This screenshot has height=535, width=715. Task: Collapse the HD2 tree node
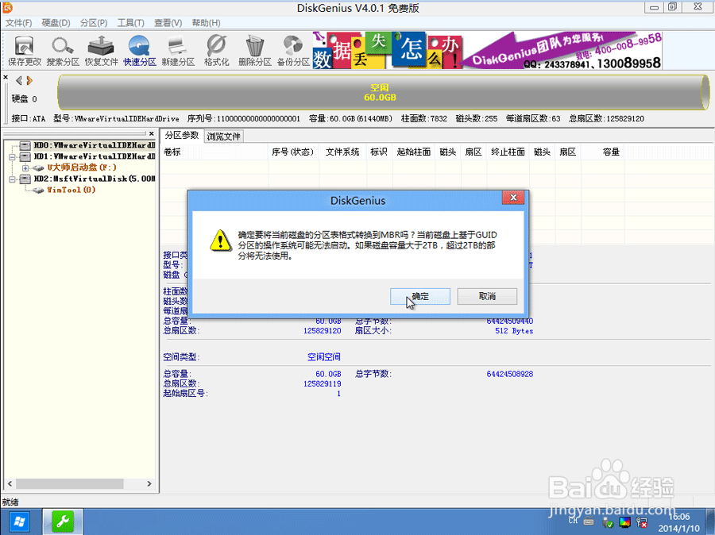click(12, 179)
